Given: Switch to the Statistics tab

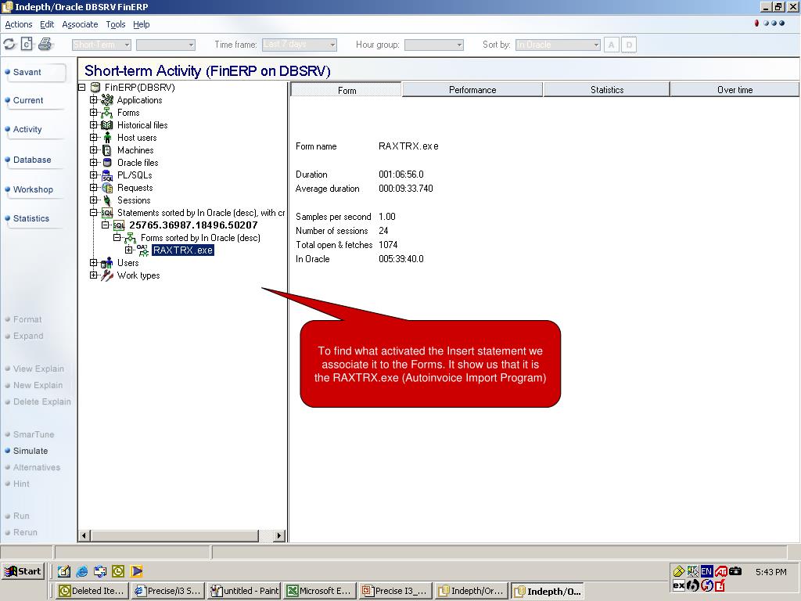Looking at the screenshot, I should pyautogui.click(x=607, y=90).
